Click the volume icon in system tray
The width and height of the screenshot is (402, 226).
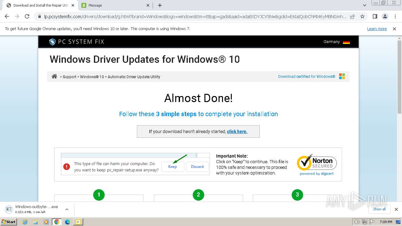click(357, 222)
